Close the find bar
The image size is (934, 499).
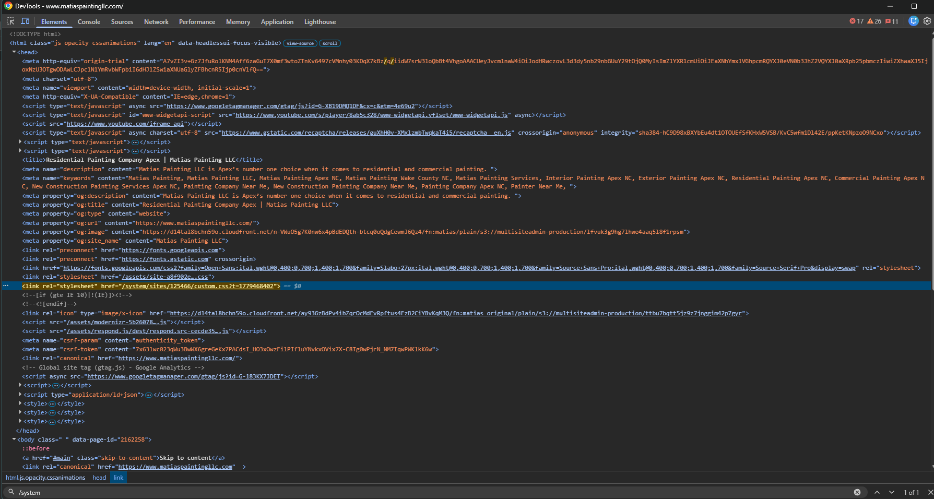tap(930, 492)
